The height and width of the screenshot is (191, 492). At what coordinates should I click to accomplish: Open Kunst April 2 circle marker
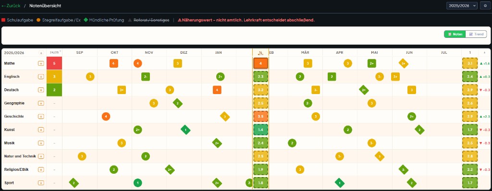coord(348,130)
